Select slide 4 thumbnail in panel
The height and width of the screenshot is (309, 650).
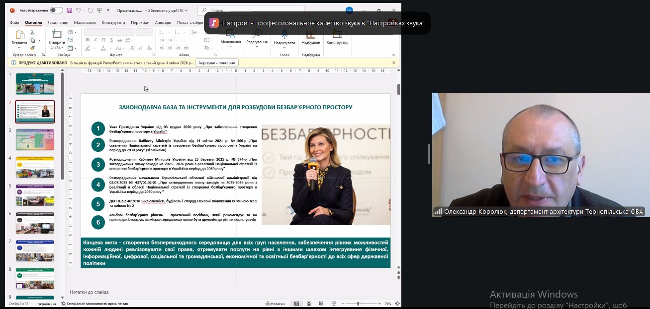pyautogui.click(x=35, y=167)
